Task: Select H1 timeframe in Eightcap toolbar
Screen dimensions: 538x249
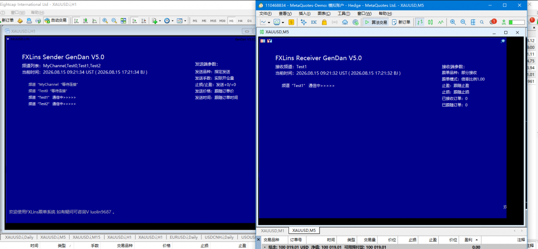Action: pos(232,21)
